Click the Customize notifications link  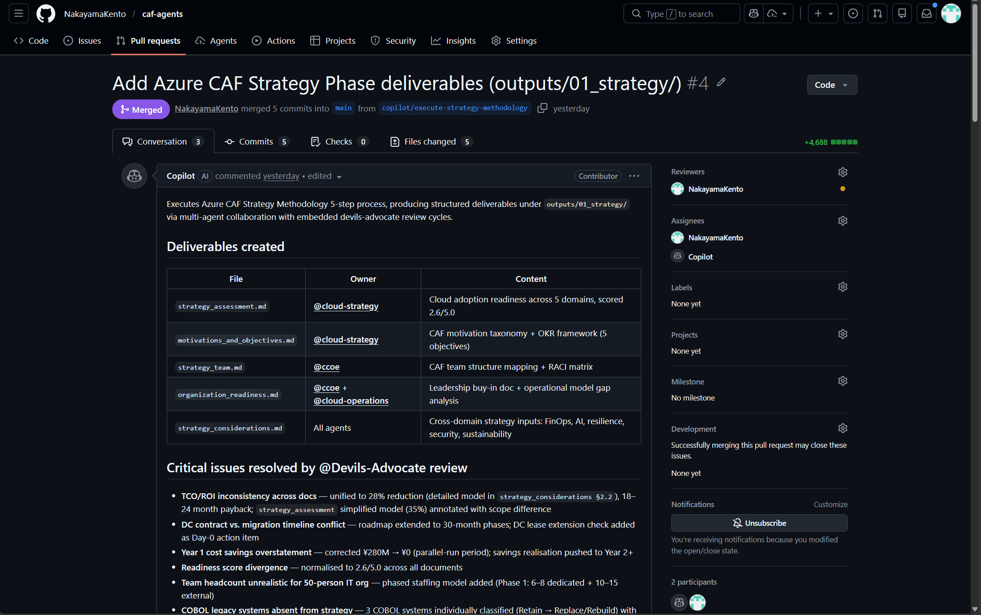point(830,504)
